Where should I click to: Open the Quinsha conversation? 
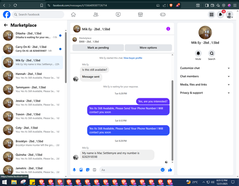[32, 157]
